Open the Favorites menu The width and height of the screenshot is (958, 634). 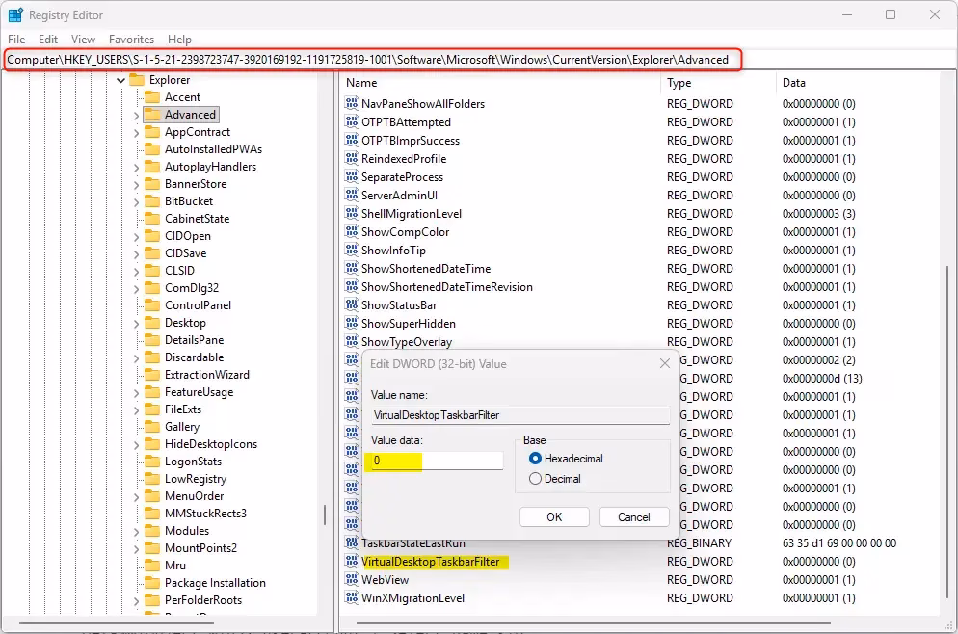pyautogui.click(x=132, y=40)
